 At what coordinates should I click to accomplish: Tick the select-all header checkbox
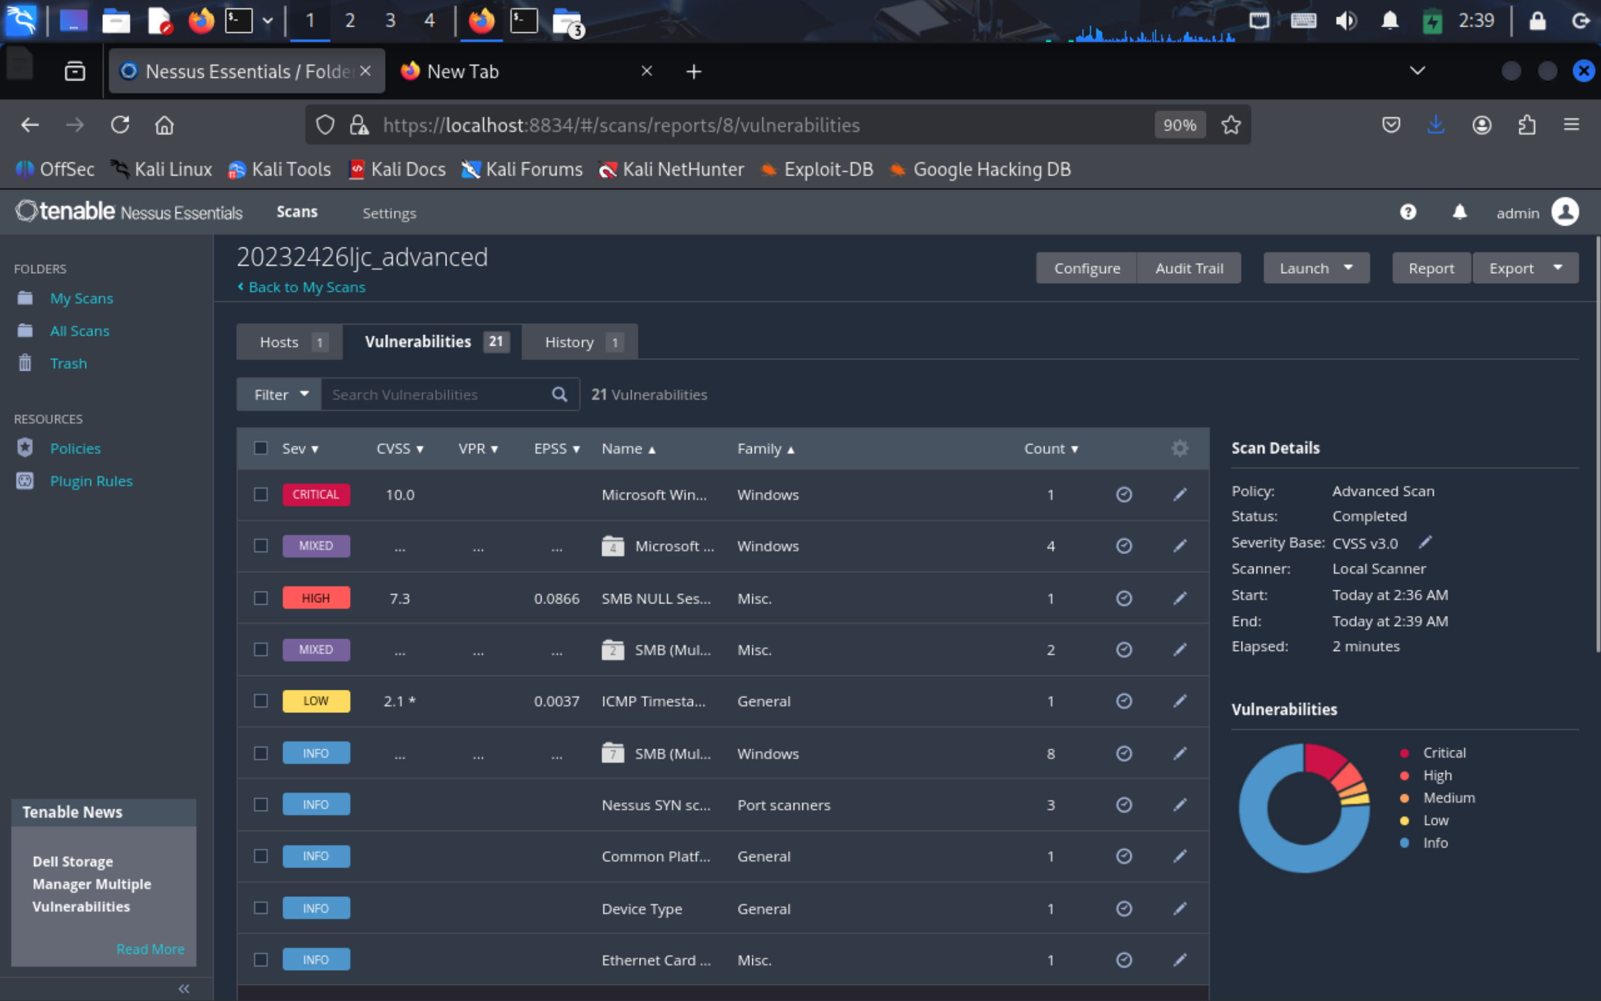(x=261, y=448)
